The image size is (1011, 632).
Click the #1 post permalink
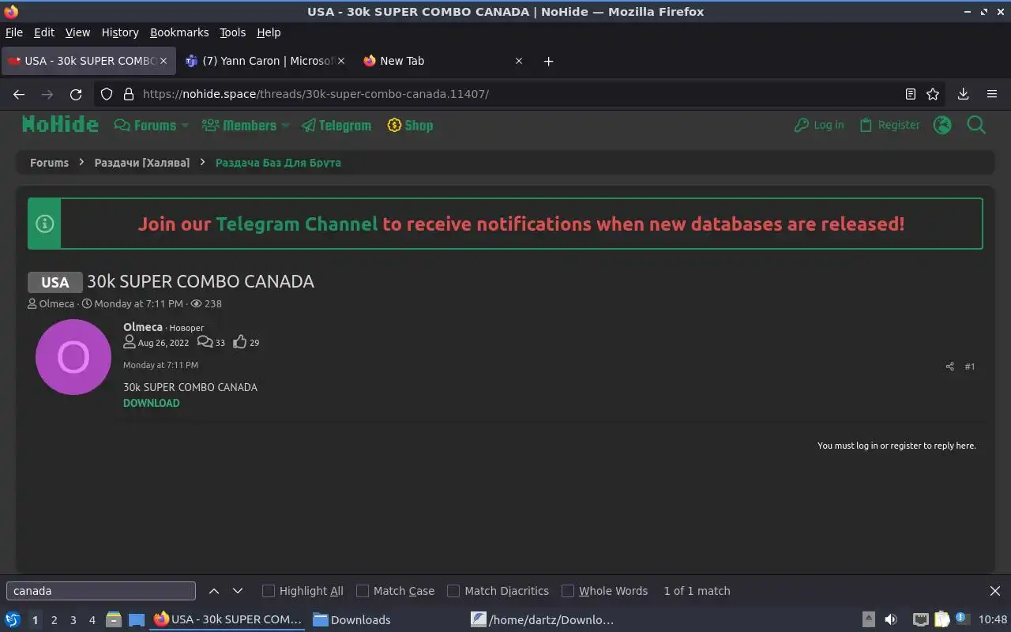click(970, 367)
